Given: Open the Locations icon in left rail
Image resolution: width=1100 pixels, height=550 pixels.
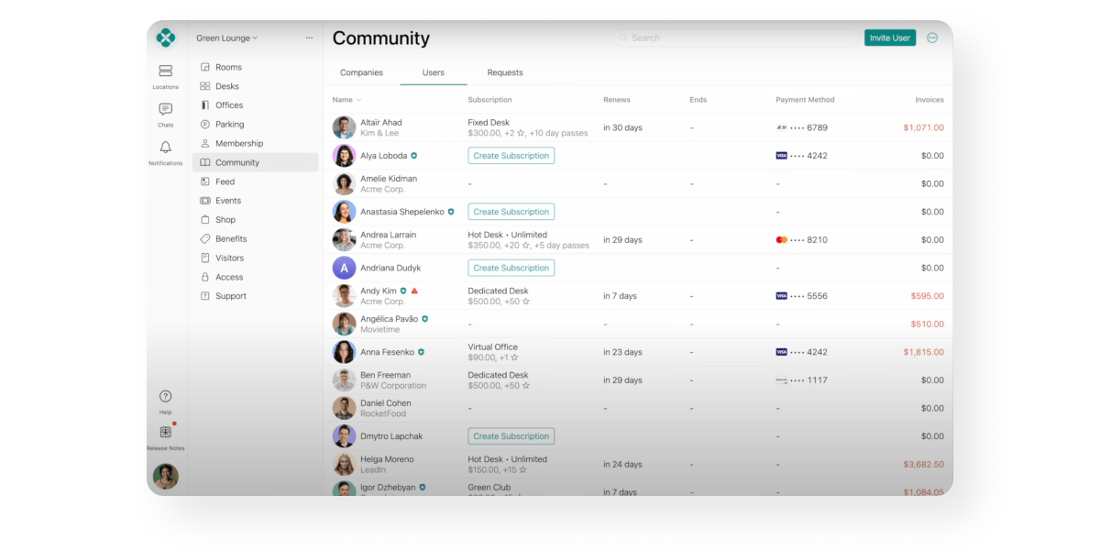Looking at the screenshot, I should click(x=165, y=71).
